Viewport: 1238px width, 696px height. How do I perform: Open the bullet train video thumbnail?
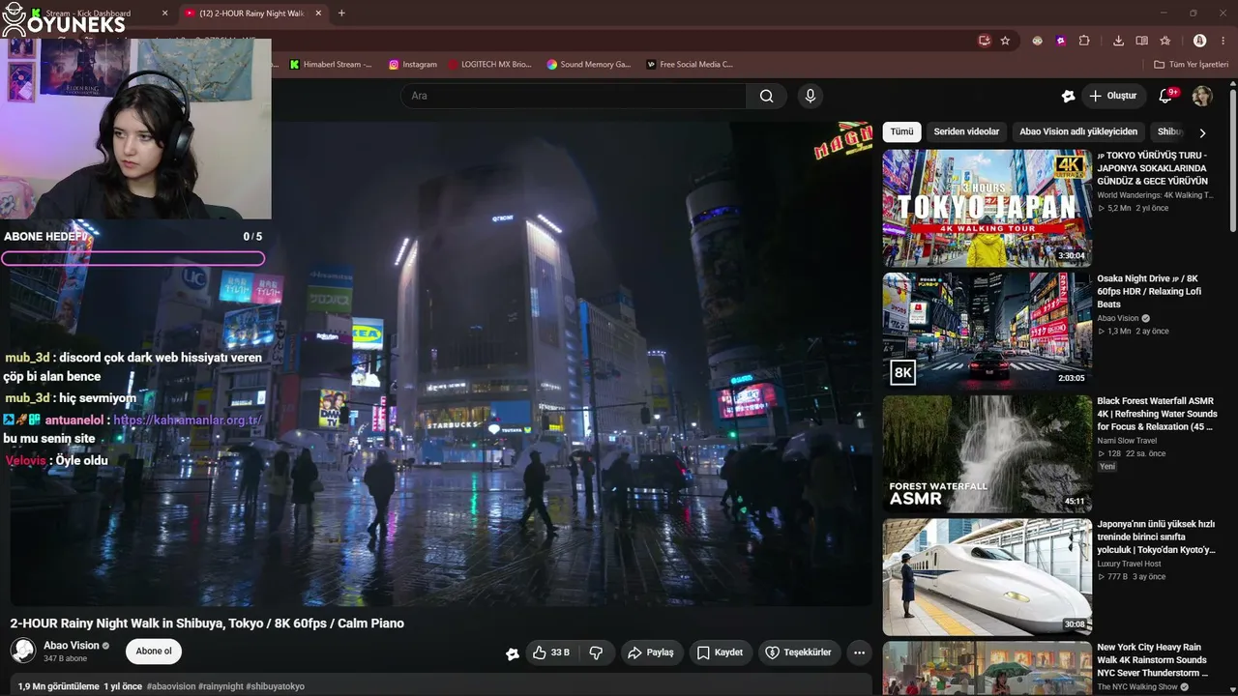[x=987, y=577]
